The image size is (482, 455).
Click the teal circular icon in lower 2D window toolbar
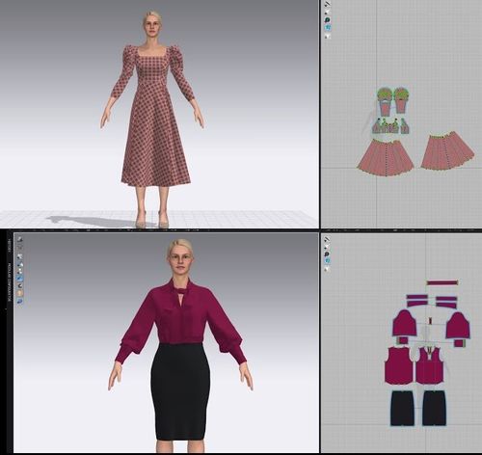point(327,261)
